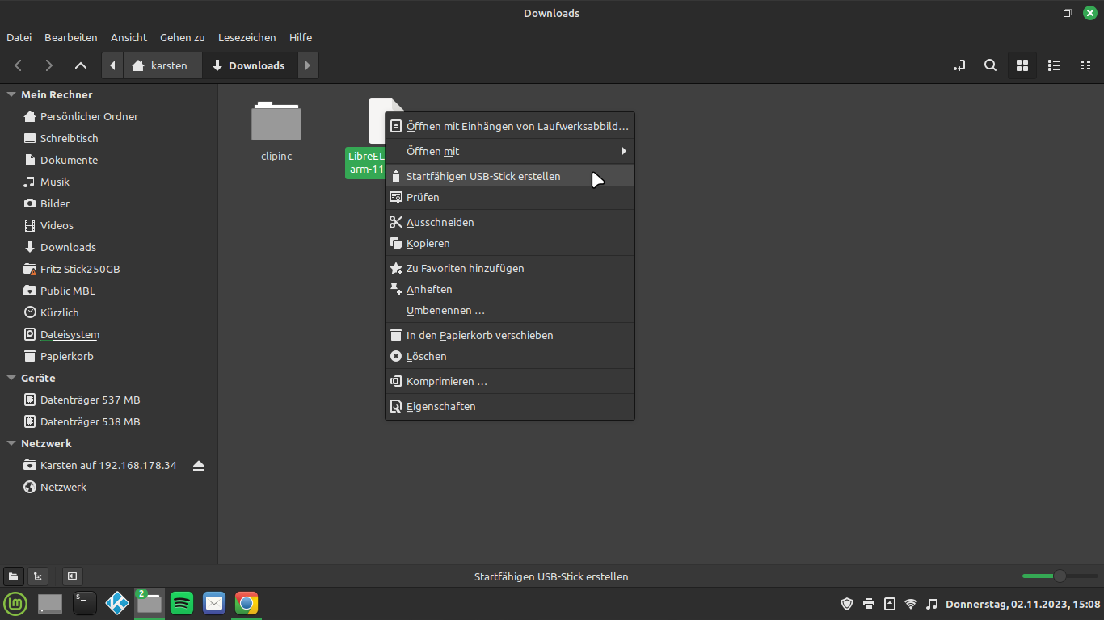This screenshot has height=620, width=1104.
Task: Choose Anheften from context menu
Action: 510,289
